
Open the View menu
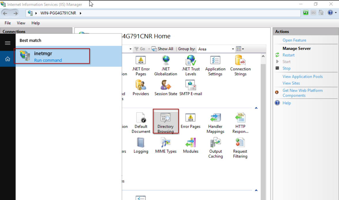click(x=21, y=23)
